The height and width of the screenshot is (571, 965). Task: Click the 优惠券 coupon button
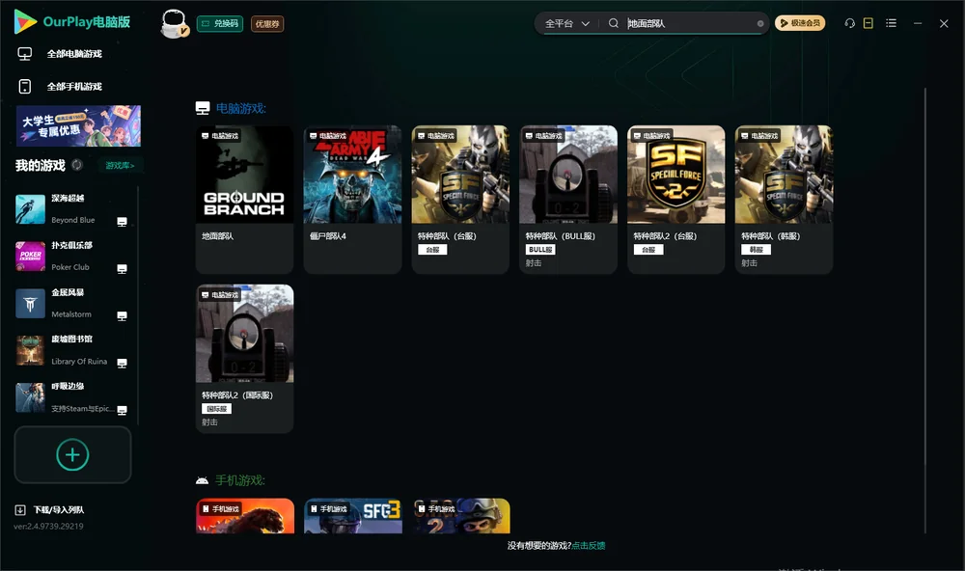pyautogui.click(x=267, y=23)
